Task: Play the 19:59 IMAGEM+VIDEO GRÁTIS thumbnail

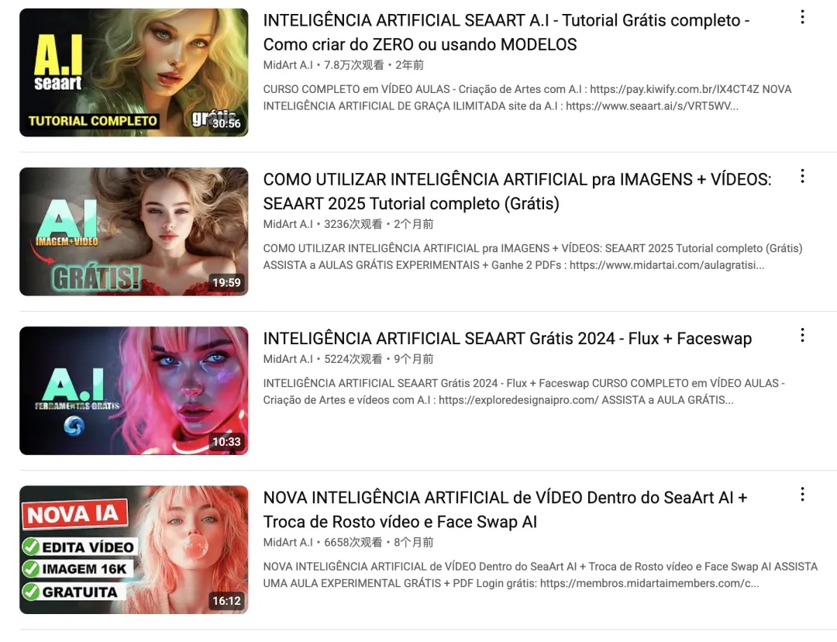Action: 134,232
